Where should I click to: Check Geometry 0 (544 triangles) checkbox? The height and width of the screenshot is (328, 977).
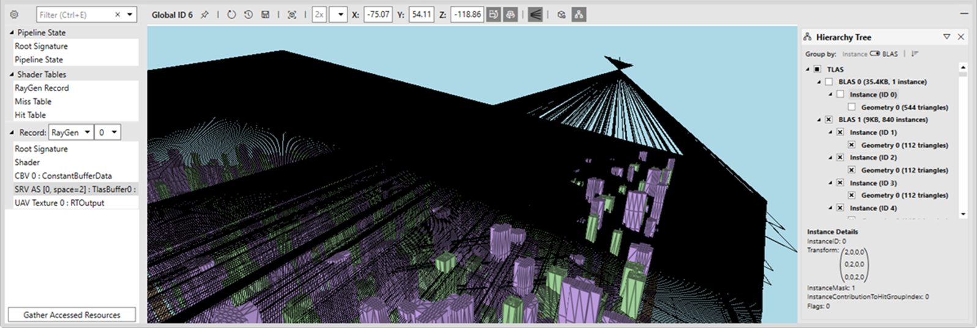852,108
